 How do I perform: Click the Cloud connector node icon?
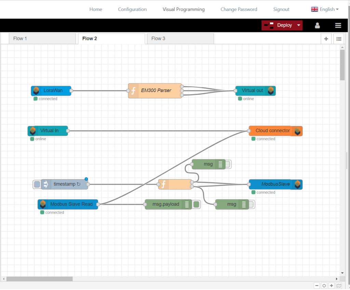tap(297, 131)
